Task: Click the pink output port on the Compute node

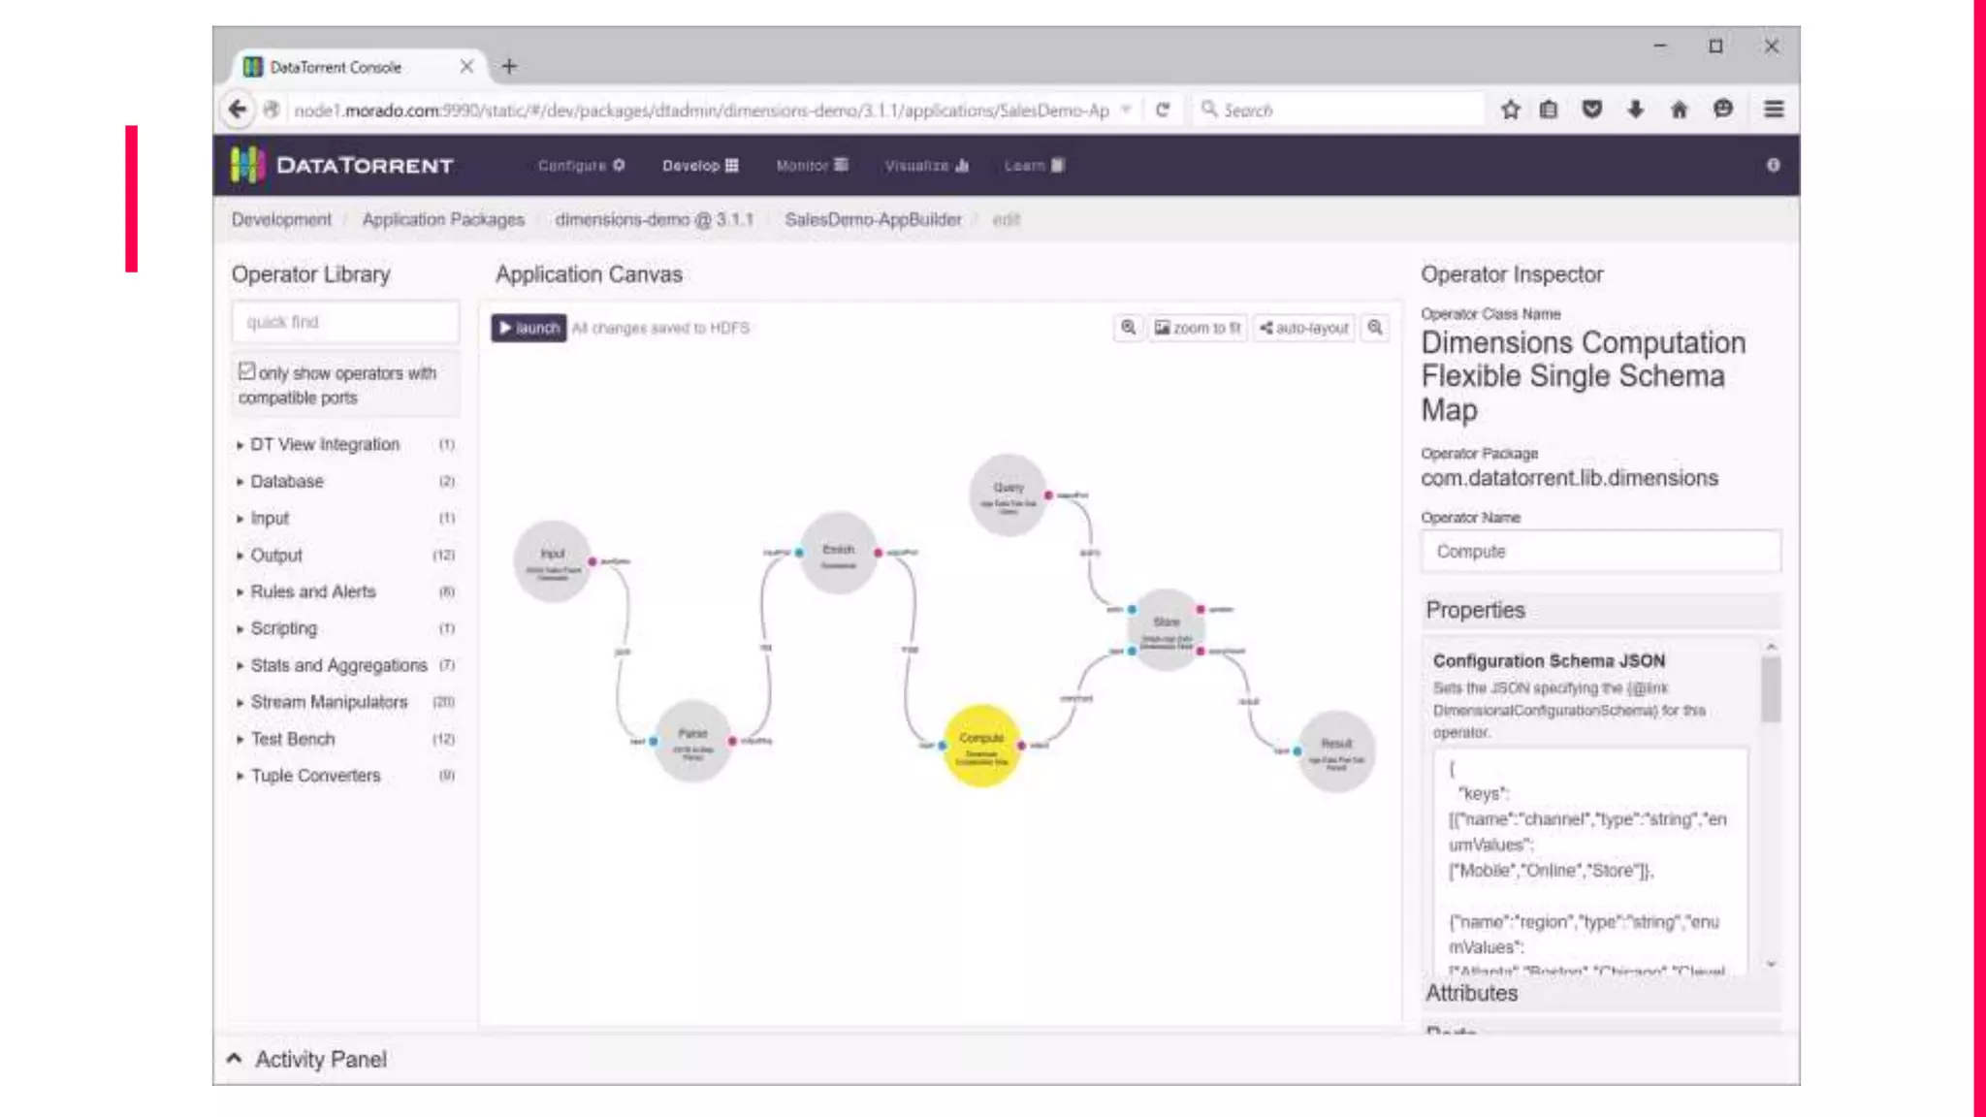Action: pos(1021,746)
